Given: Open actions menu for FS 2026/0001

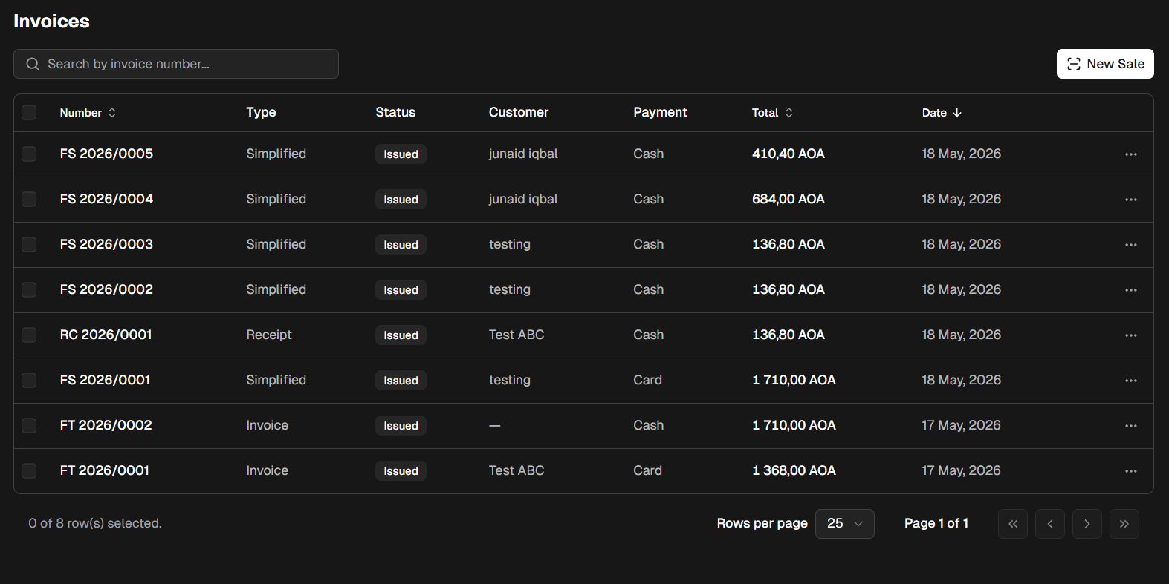Looking at the screenshot, I should click(1131, 381).
